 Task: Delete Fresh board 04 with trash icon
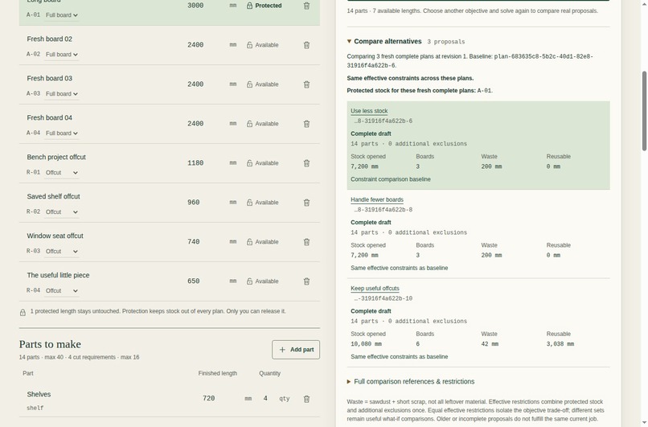tap(306, 124)
